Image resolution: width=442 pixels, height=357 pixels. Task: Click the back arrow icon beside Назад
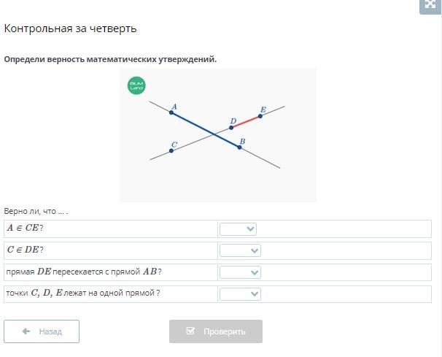[26, 331]
